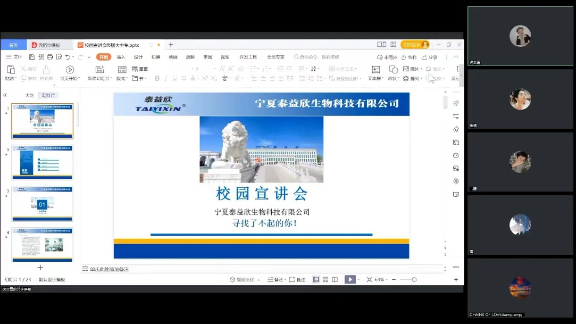Click the undo arrow icon

tap(68, 57)
